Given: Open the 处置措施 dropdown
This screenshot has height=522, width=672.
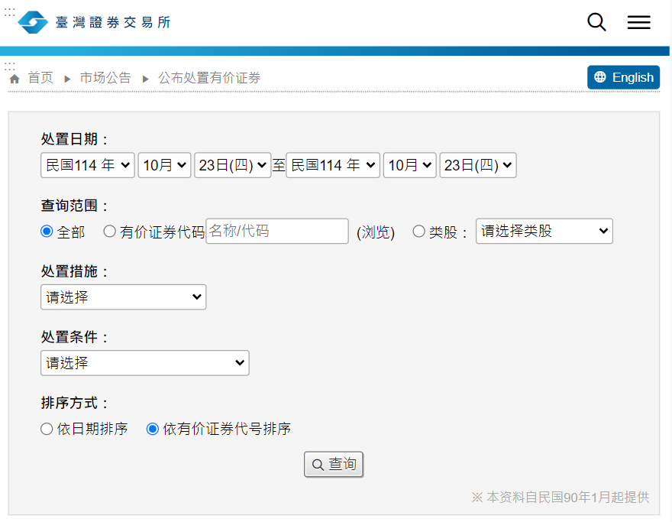Looking at the screenshot, I should 123,297.
